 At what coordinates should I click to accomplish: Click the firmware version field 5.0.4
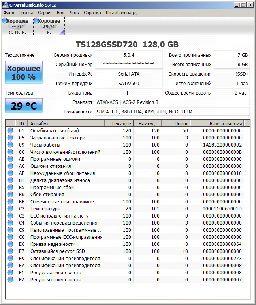128,55
